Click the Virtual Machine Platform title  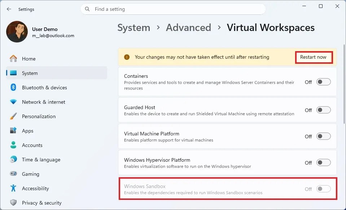(x=152, y=134)
